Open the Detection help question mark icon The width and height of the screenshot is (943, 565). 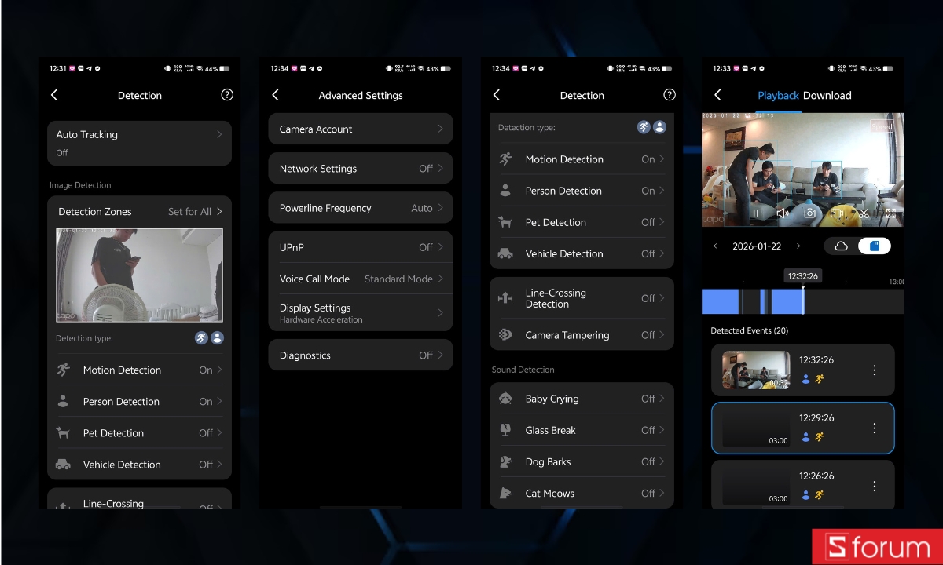[x=670, y=95]
